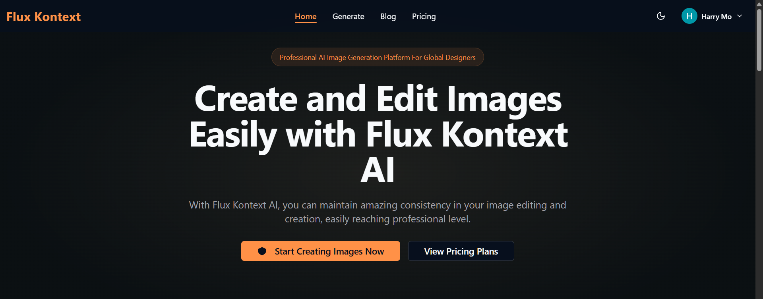Select Blog in the top navigation
This screenshot has height=299, width=763.
[x=388, y=17]
